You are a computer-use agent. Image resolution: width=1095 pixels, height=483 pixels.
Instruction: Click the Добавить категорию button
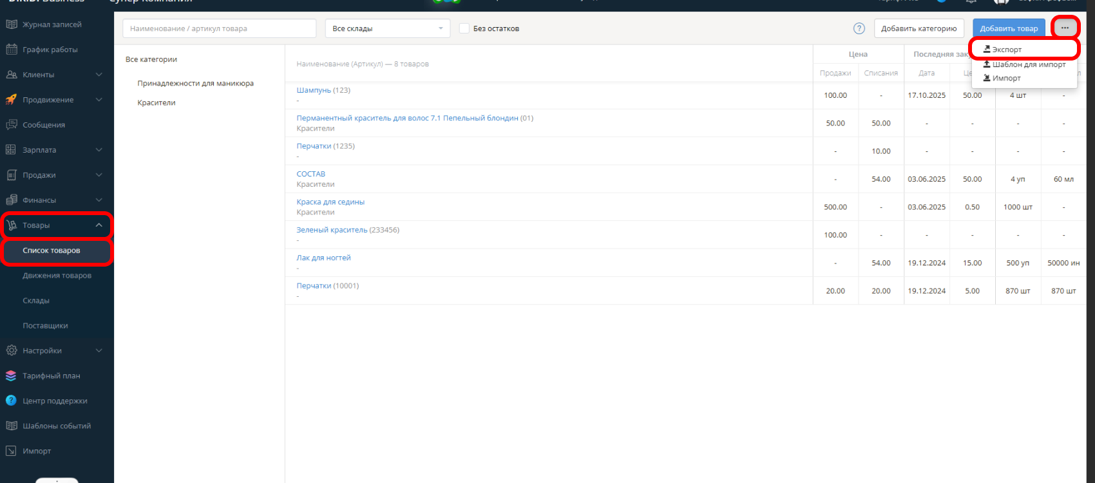(x=919, y=28)
